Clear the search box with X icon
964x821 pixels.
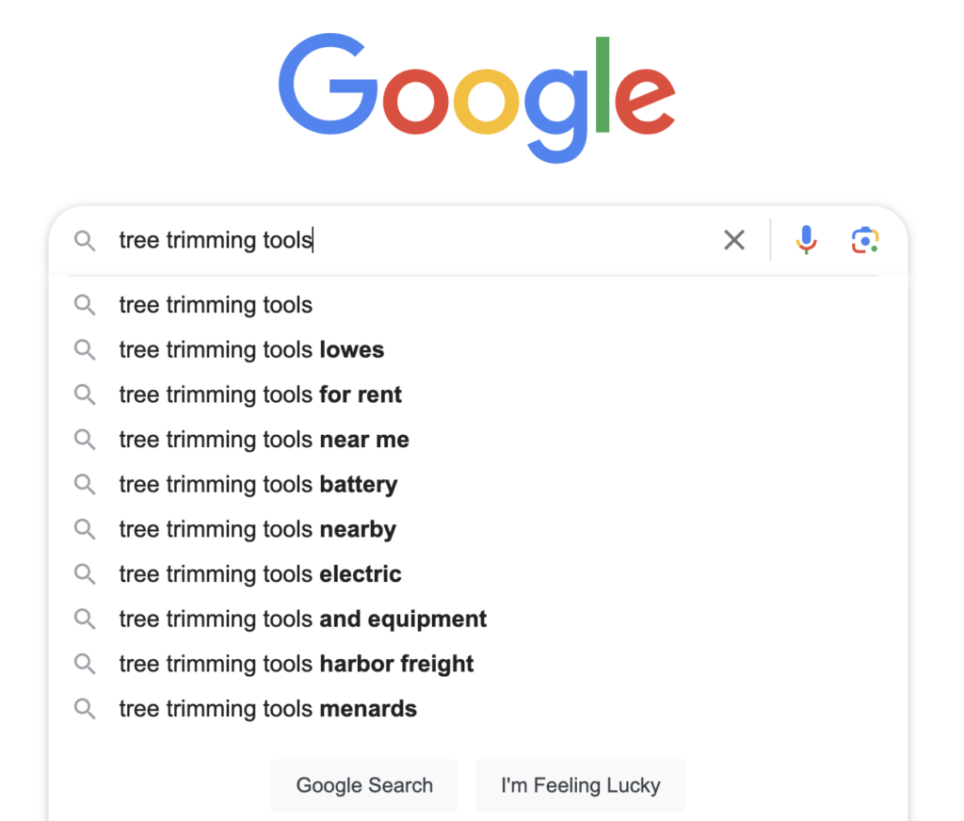(x=734, y=240)
